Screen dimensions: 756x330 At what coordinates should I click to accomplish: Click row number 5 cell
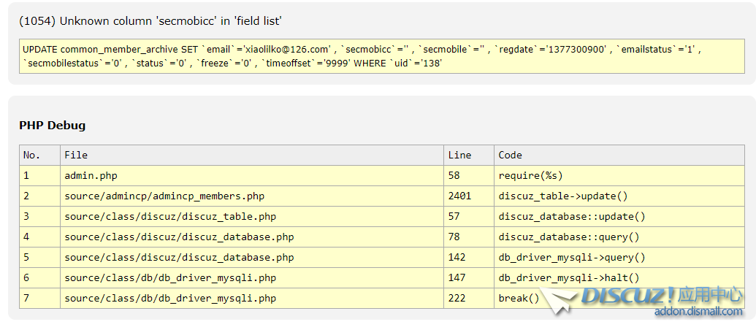pyautogui.click(x=27, y=257)
